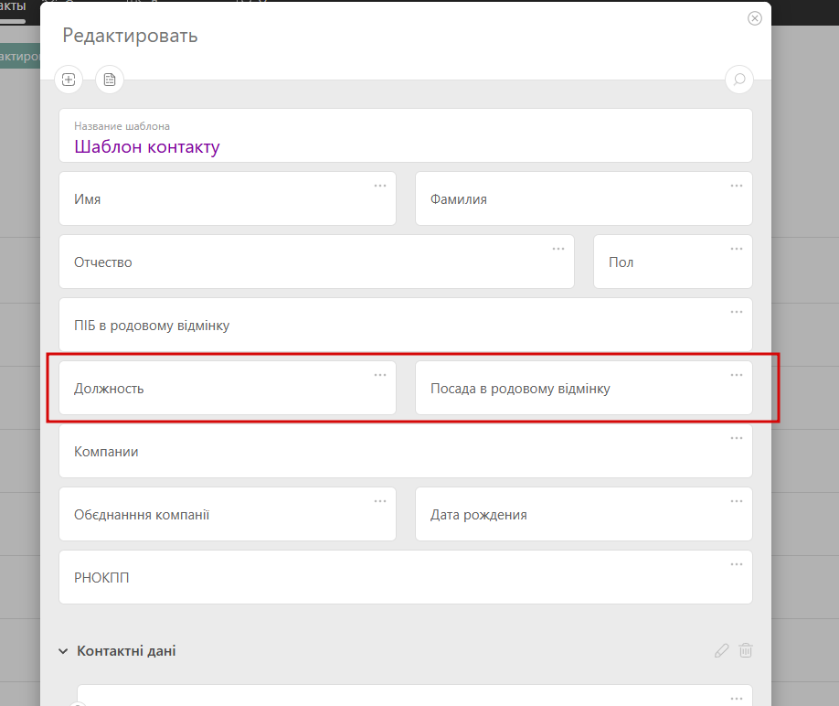Viewport: 839px width, 706px height.
Task: Open options dots on Фамилия field
Action: pos(737,186)
